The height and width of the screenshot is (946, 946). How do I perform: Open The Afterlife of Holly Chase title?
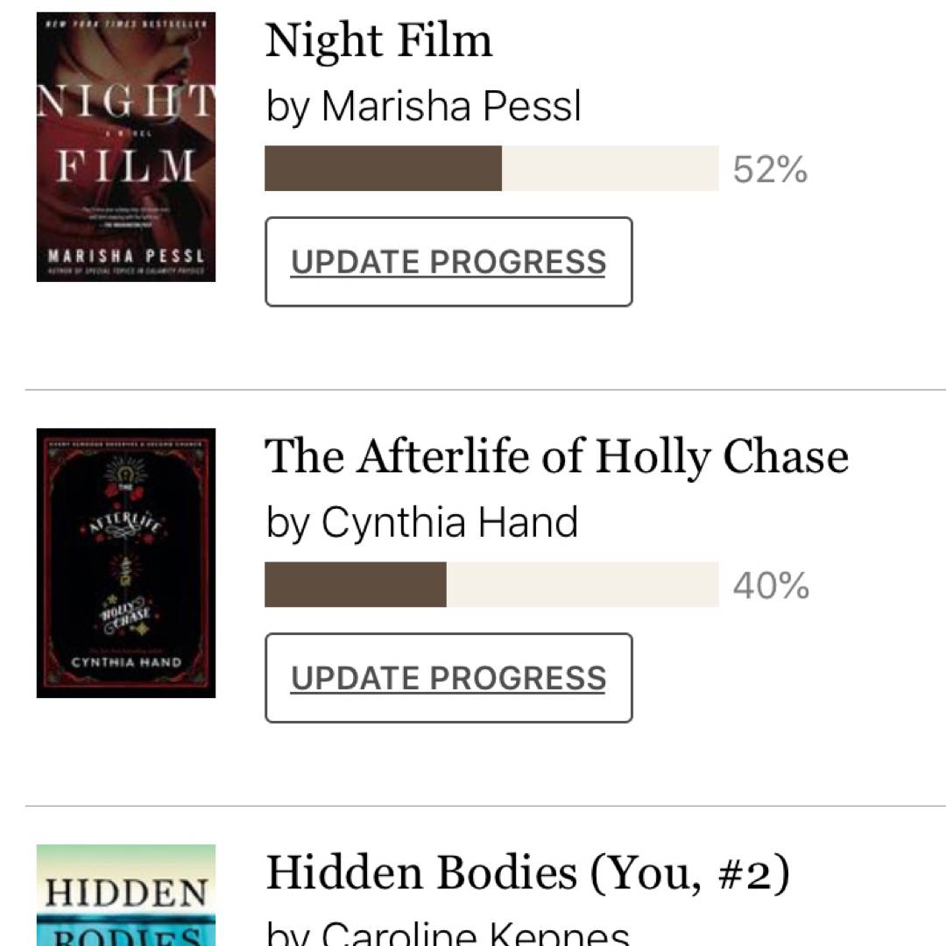point(556,456)
